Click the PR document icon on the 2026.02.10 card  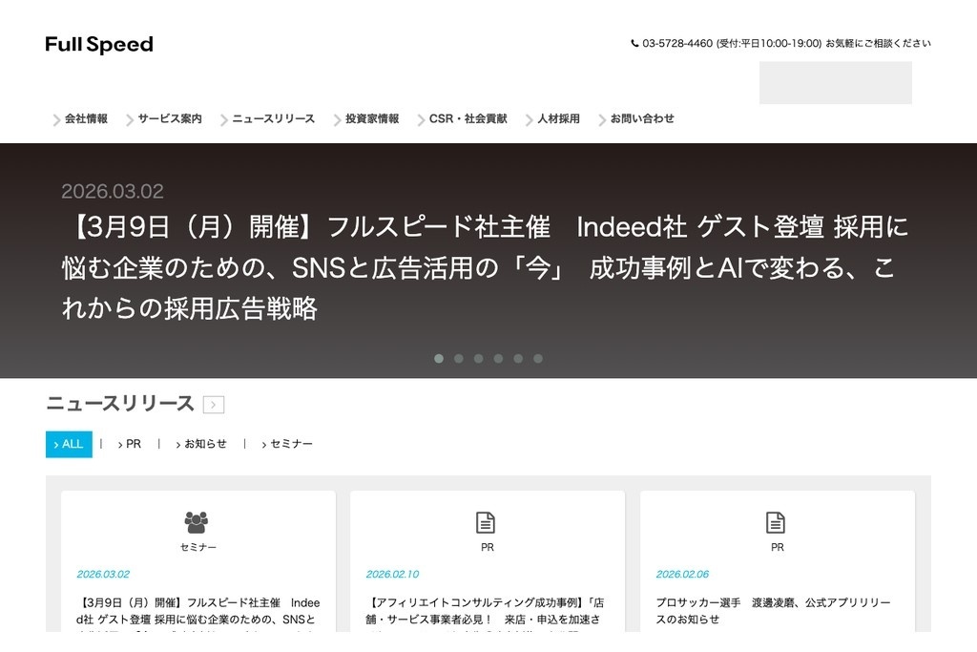click(x=487, y=521)
